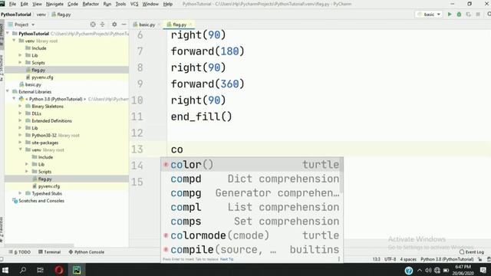Open Task View on the taskbar
This screenshot has height=276, width=491.
(40, 270)
